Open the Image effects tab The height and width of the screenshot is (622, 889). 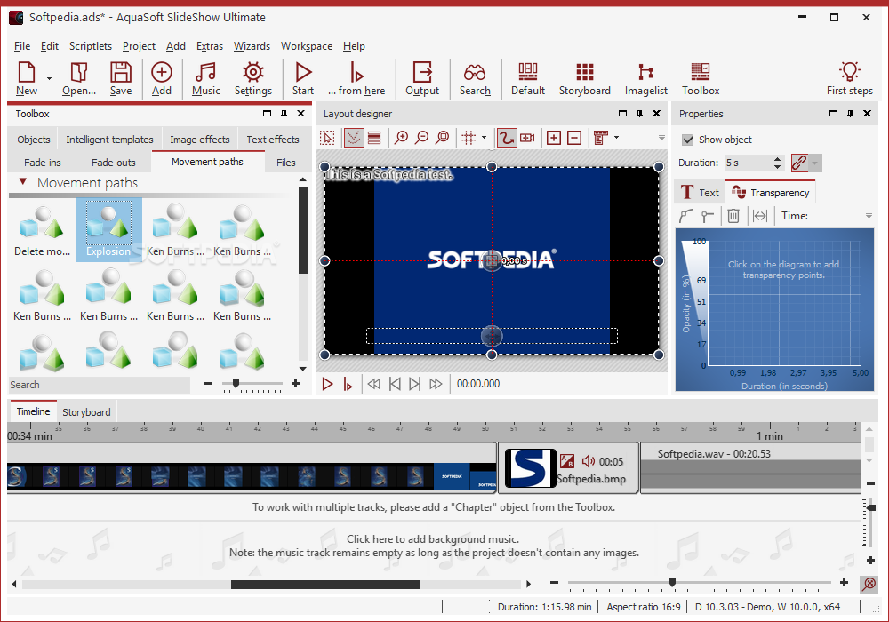(199, 140)
